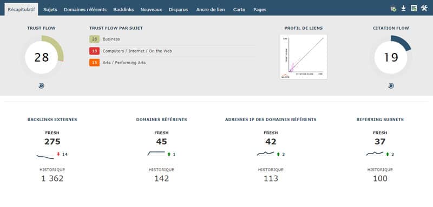
Task: Switch to the Sujets tab
Action: point(50,9)
